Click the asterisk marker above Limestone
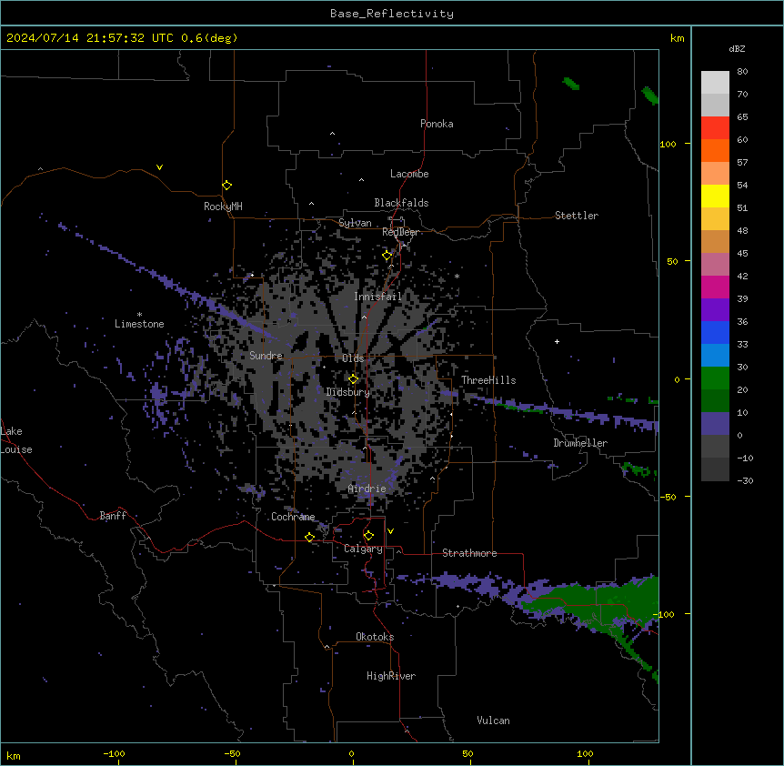 click(139, 315)
